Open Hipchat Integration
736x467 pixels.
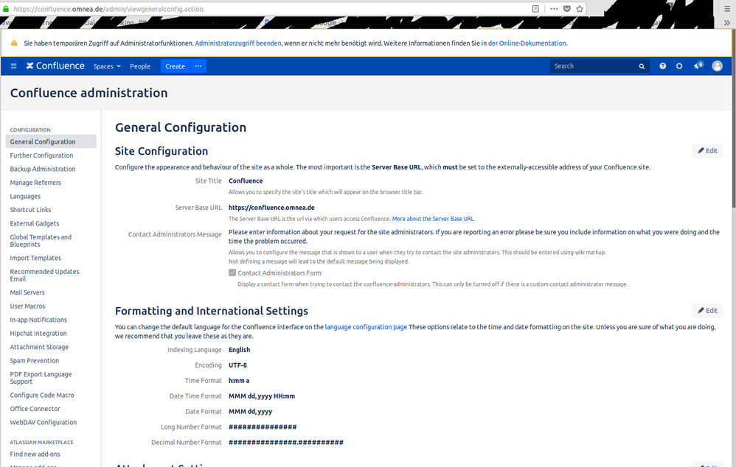click(38, 333)
